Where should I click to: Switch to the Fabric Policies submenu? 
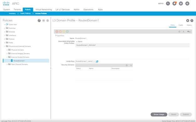25,14
